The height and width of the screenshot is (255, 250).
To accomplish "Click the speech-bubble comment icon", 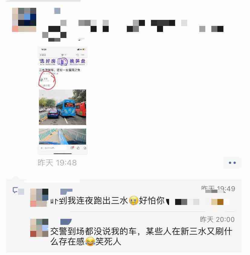I will coord(15,190).
